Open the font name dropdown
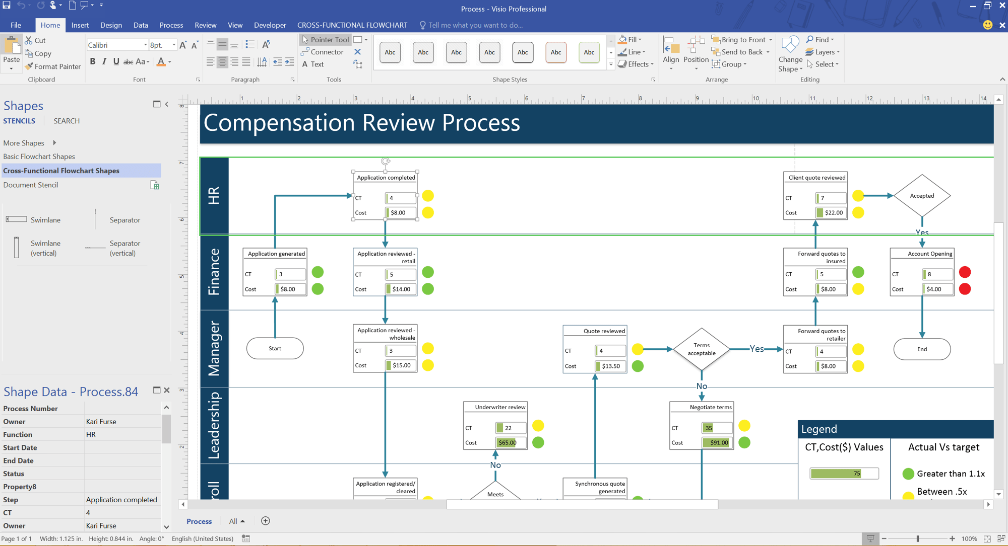Viewport: 1008px width, 546px height. pyautogui.click(x=145, y=45)
